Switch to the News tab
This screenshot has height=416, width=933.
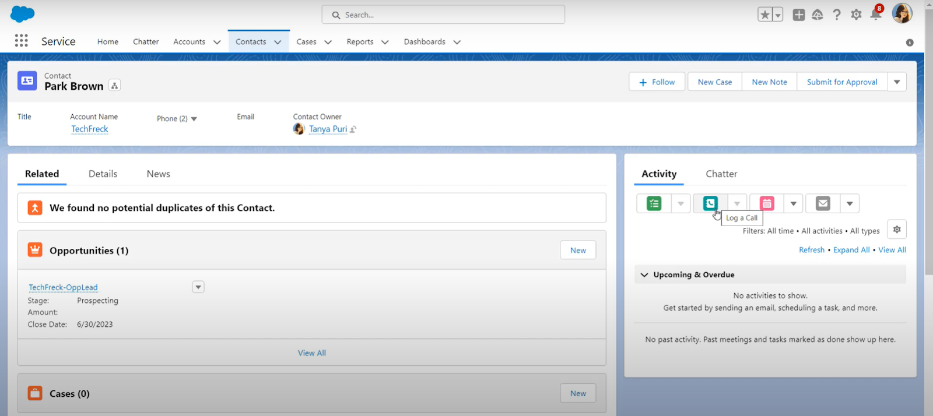[x=159, y=174]
